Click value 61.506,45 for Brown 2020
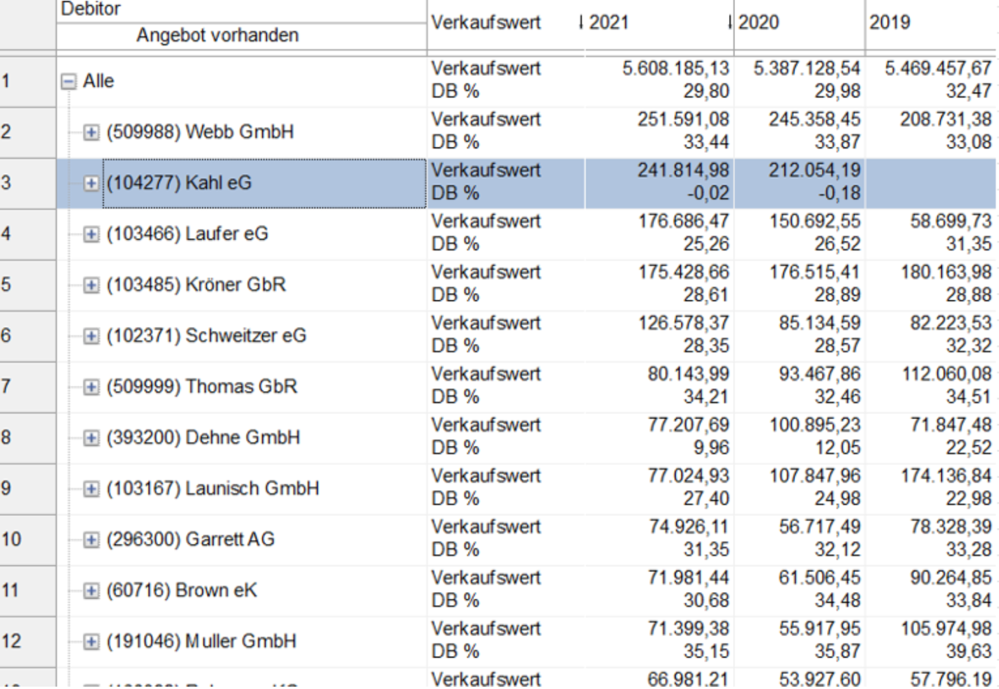999x689 pixels. (819, 578)
